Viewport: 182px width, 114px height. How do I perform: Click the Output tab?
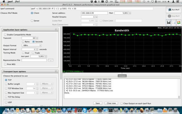[x=122, y=76]
